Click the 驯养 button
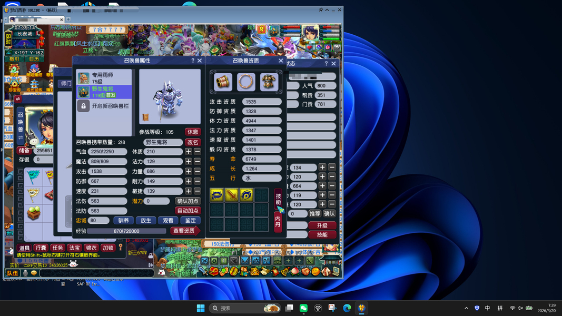The image size is (562, 316). pyautogui.click(x=124, y=220)
